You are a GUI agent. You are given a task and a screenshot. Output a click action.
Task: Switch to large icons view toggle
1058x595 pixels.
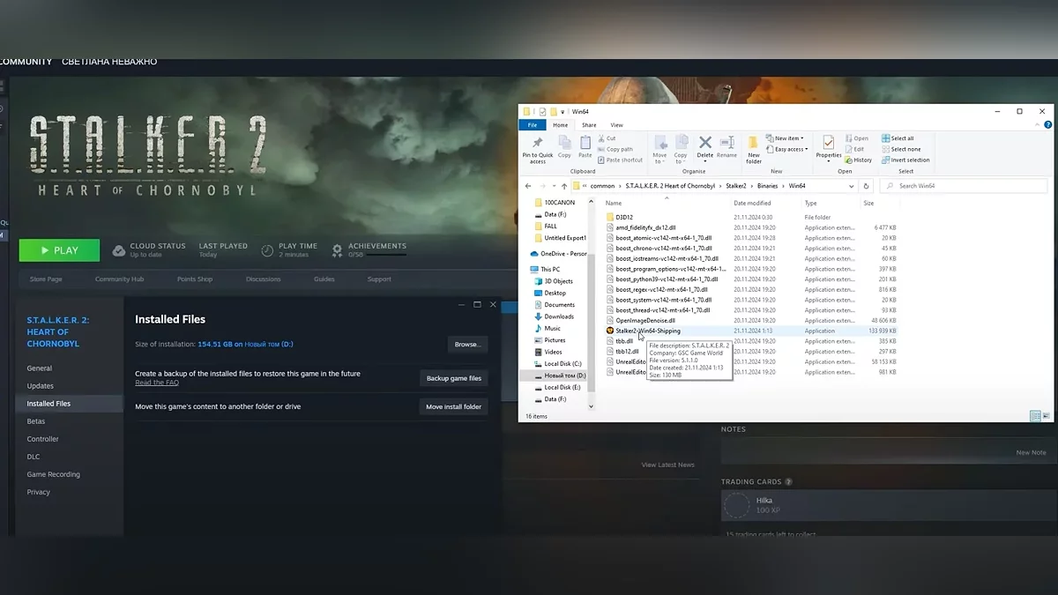click(1047, 416)
